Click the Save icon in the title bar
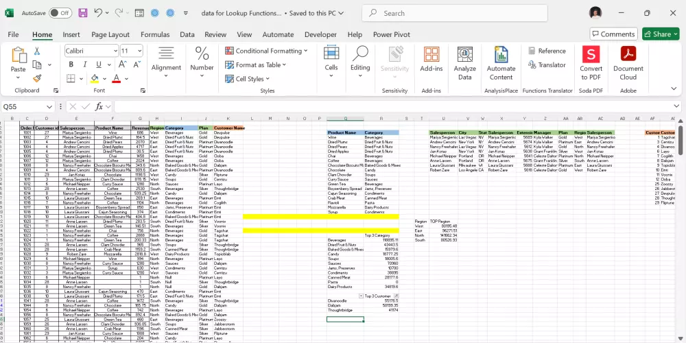 click(83, 13)
